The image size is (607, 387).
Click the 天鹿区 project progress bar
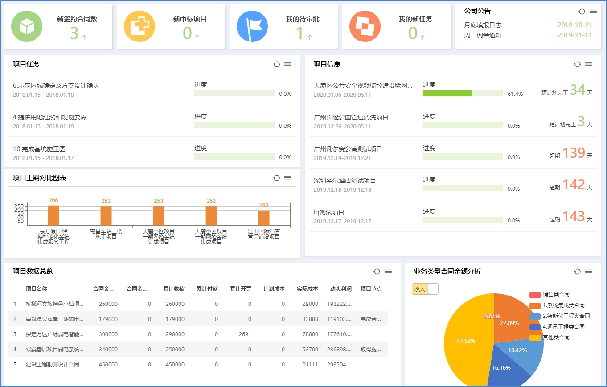coord(463,93)
